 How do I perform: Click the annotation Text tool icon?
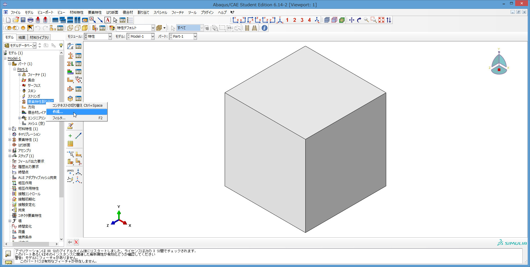[108, 20]
